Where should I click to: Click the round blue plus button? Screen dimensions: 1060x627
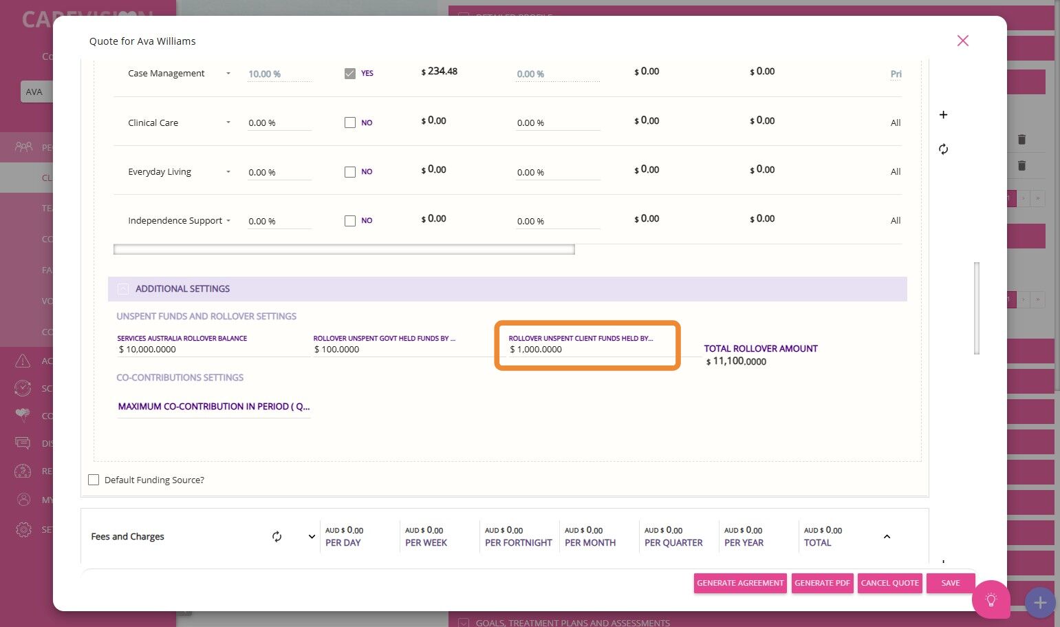pyautogui.click(x=1040, y=603)
